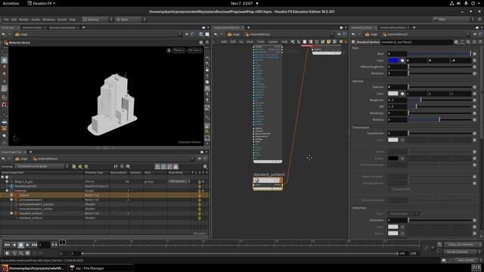Play animation forward
484x272 pixels.
[27, 245]
